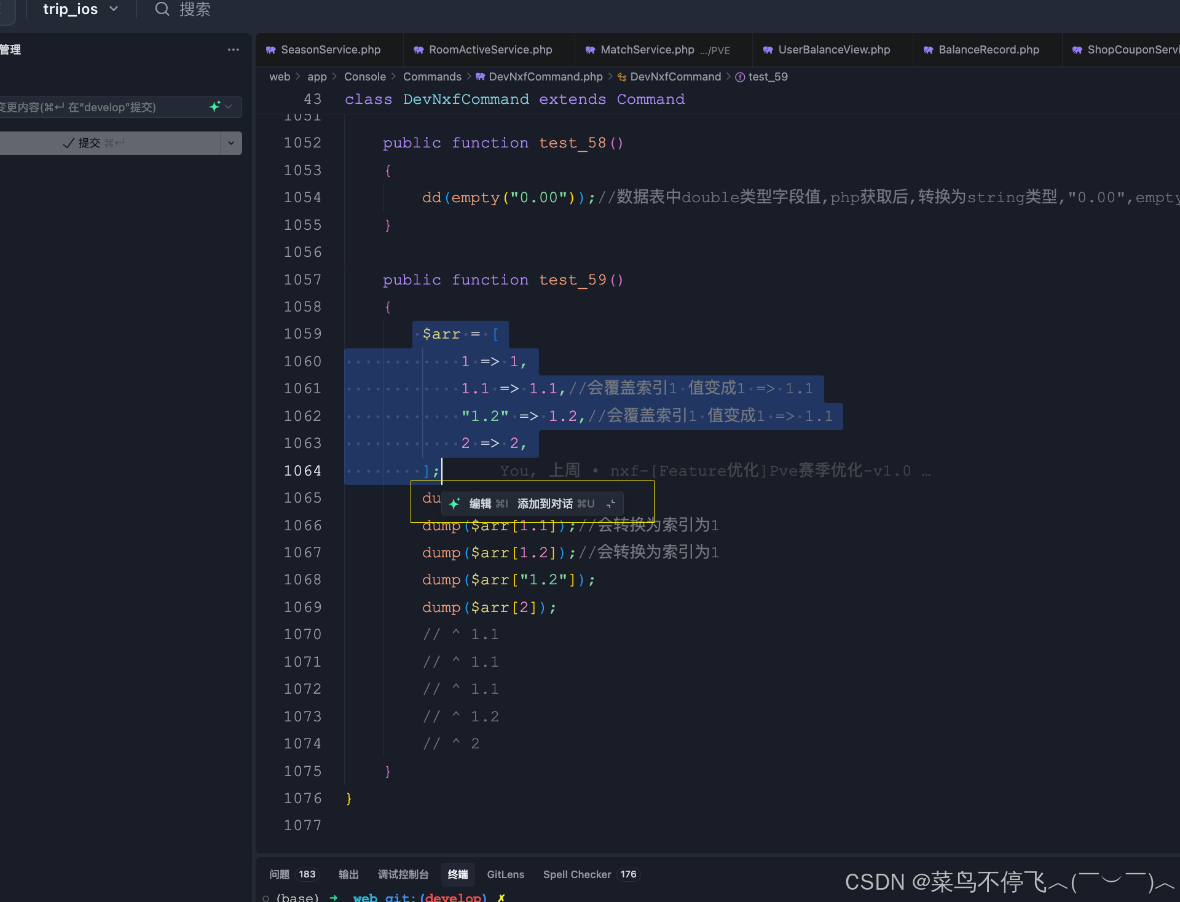Open the source control more actions ellipsis

pyautogui.click(x=233, y=50)
